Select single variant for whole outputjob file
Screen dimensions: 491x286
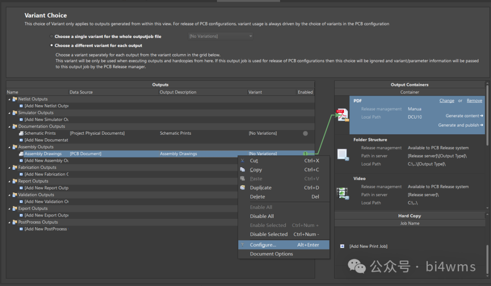[x=51, y=36]
